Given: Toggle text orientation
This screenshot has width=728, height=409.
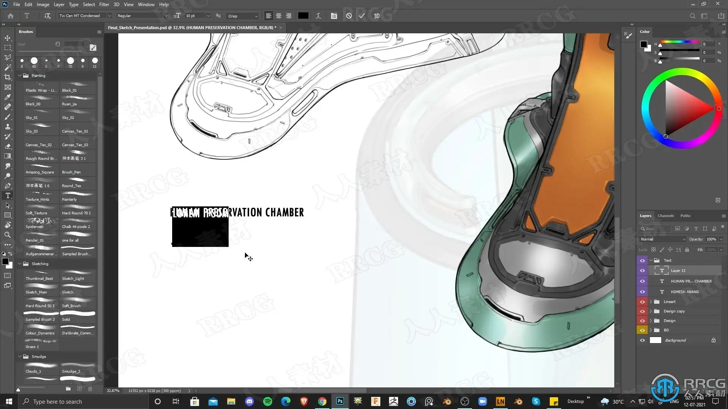Looking at the screenshot, I should (x=47, y=16).
